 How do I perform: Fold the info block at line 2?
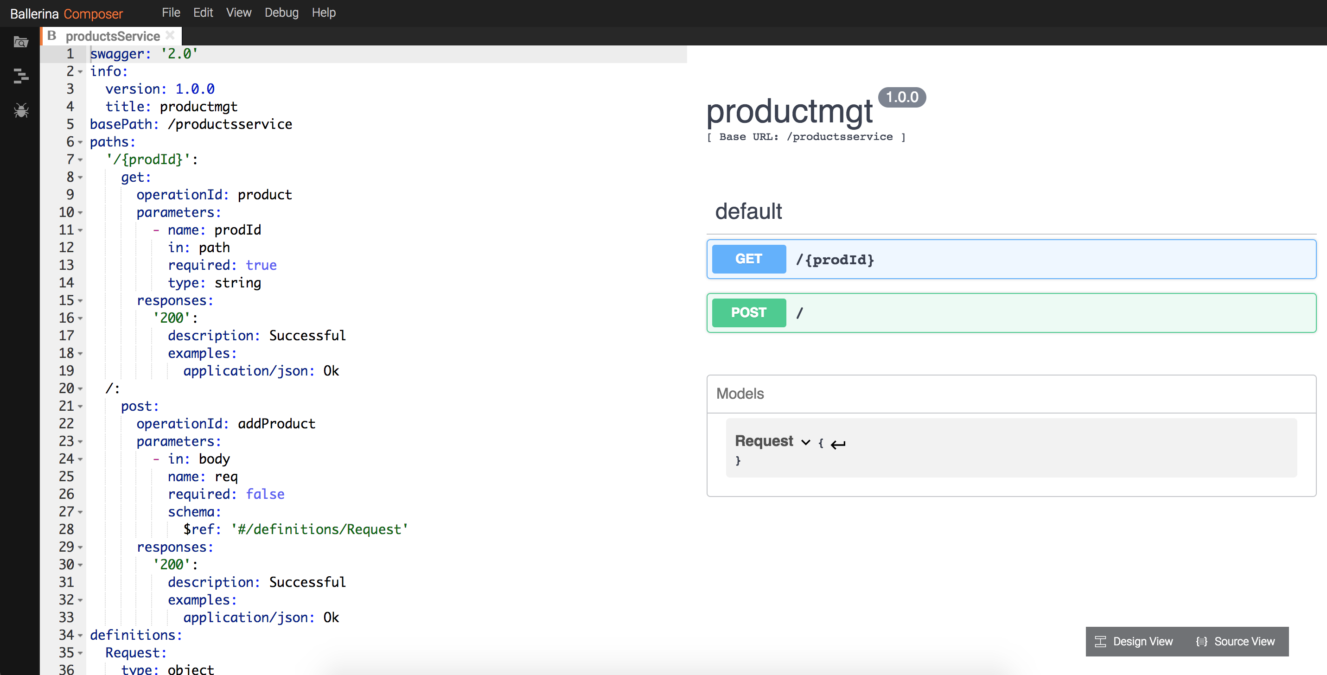tap(80, 71)
